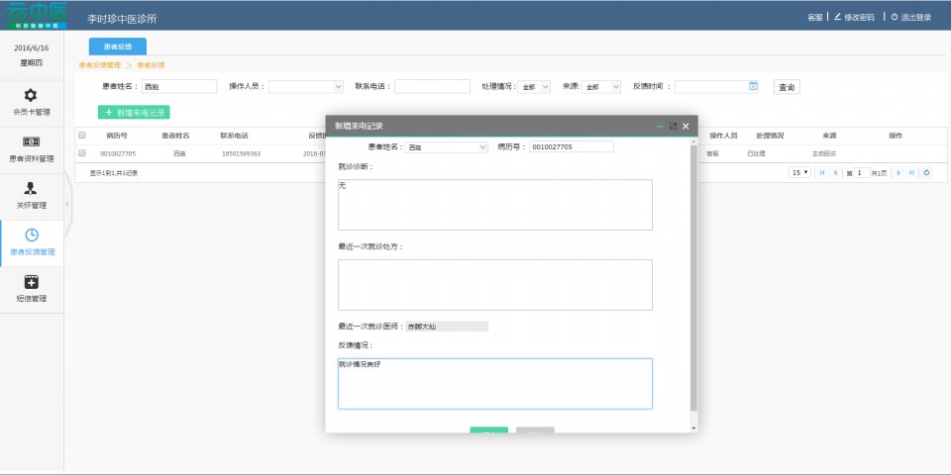Check the row for record 0010027705
This screenshot has height=475, width=951.
pyautogui.click(x=82, y=153)
